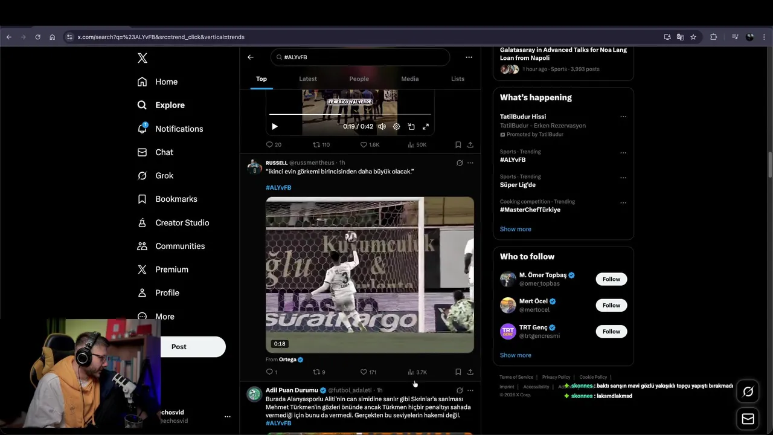This screenshot has width=773, height=435.
Task: Share RUSSELL's post
Action: point(470,372)
